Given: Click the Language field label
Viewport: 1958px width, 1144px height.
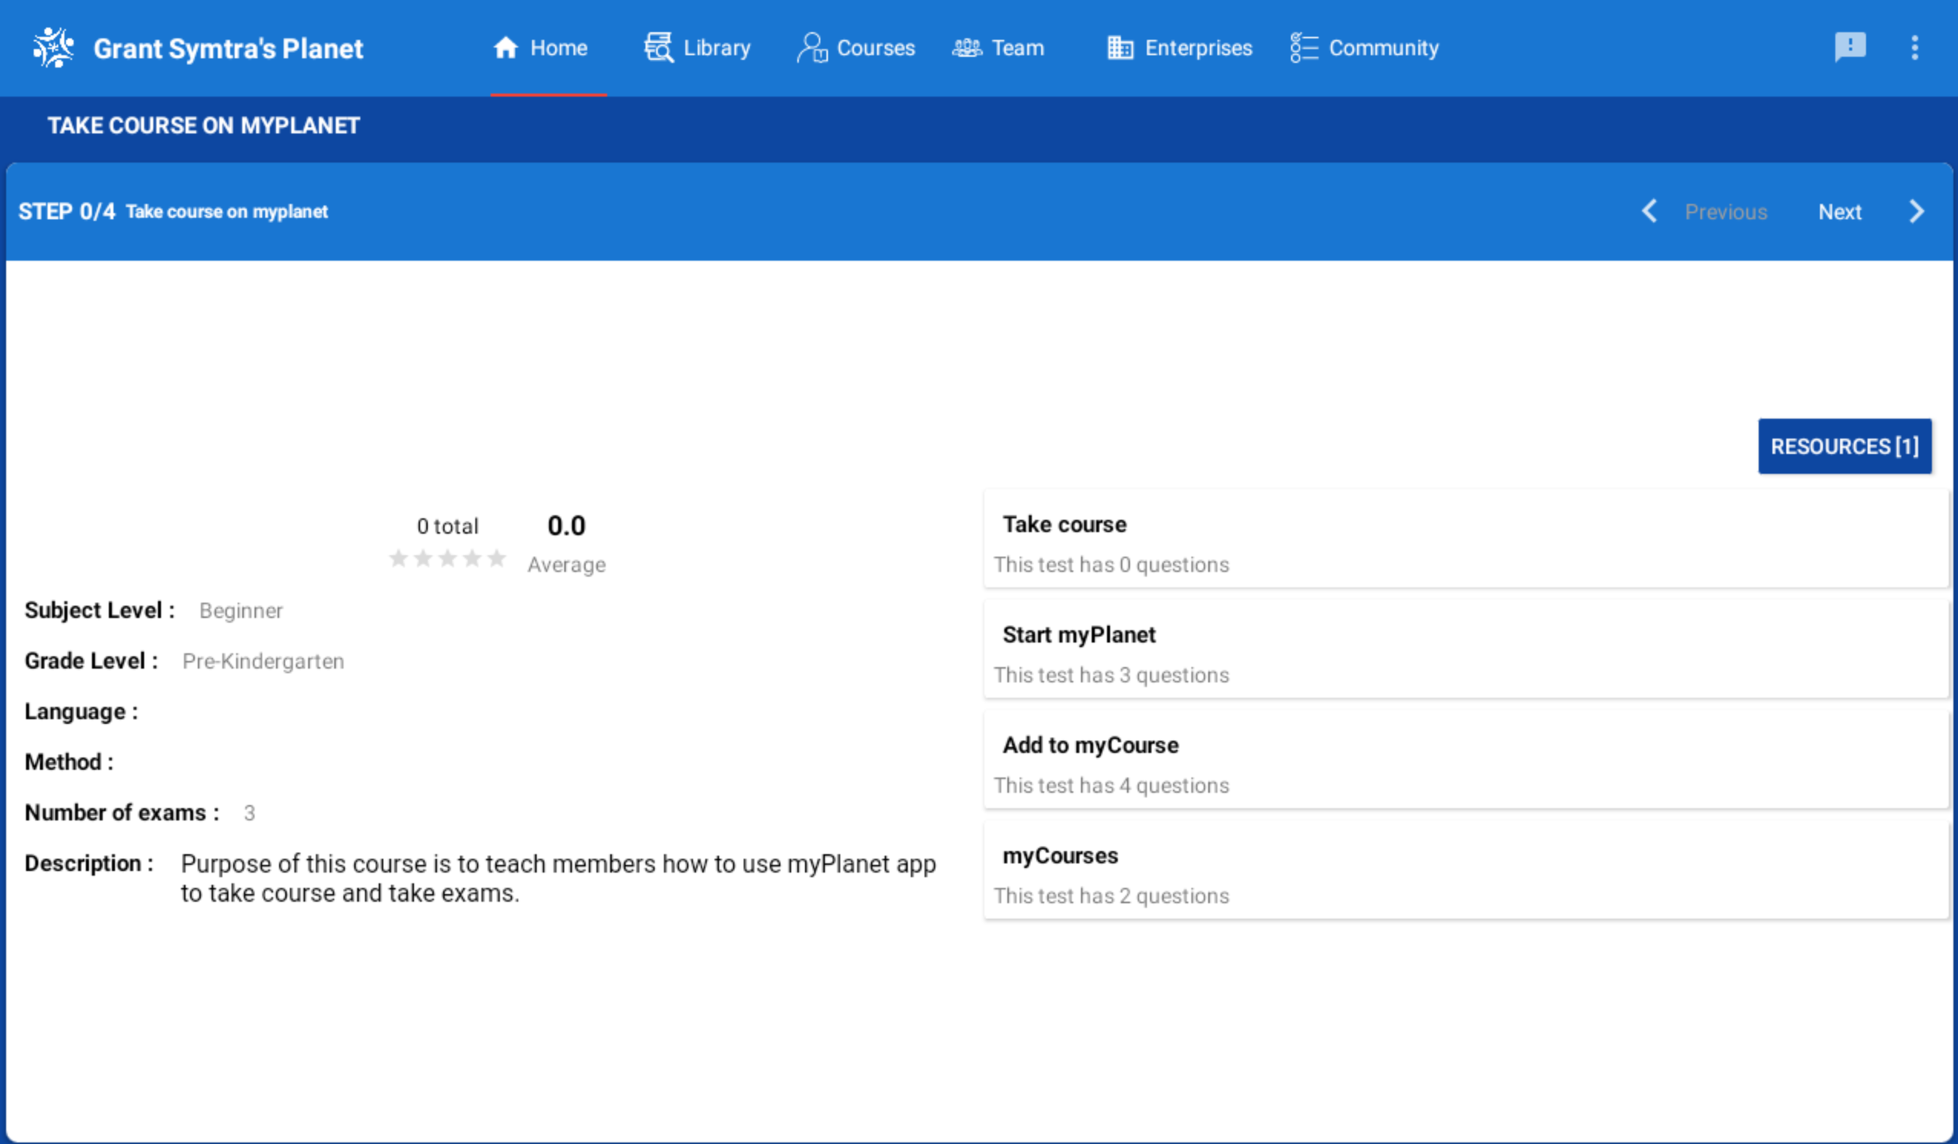Looking at the screenshot, I should [x=81, y=712].
